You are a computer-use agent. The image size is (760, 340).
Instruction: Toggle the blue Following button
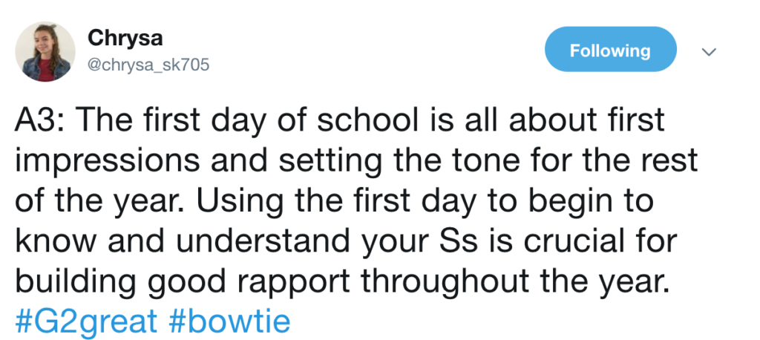coord(610,50)
